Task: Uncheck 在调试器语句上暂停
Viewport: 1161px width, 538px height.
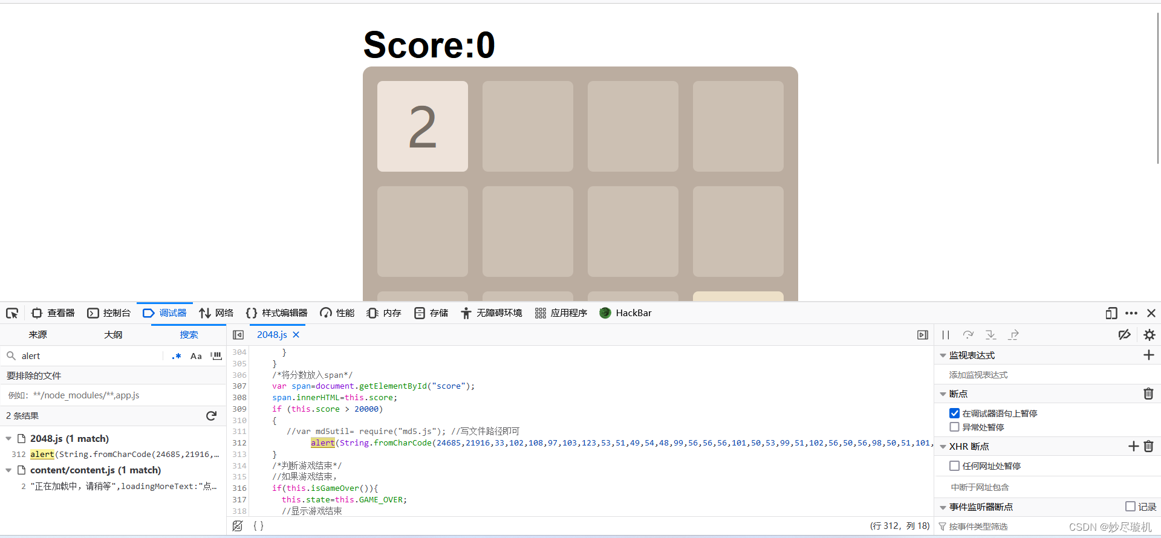Action: 955,413
